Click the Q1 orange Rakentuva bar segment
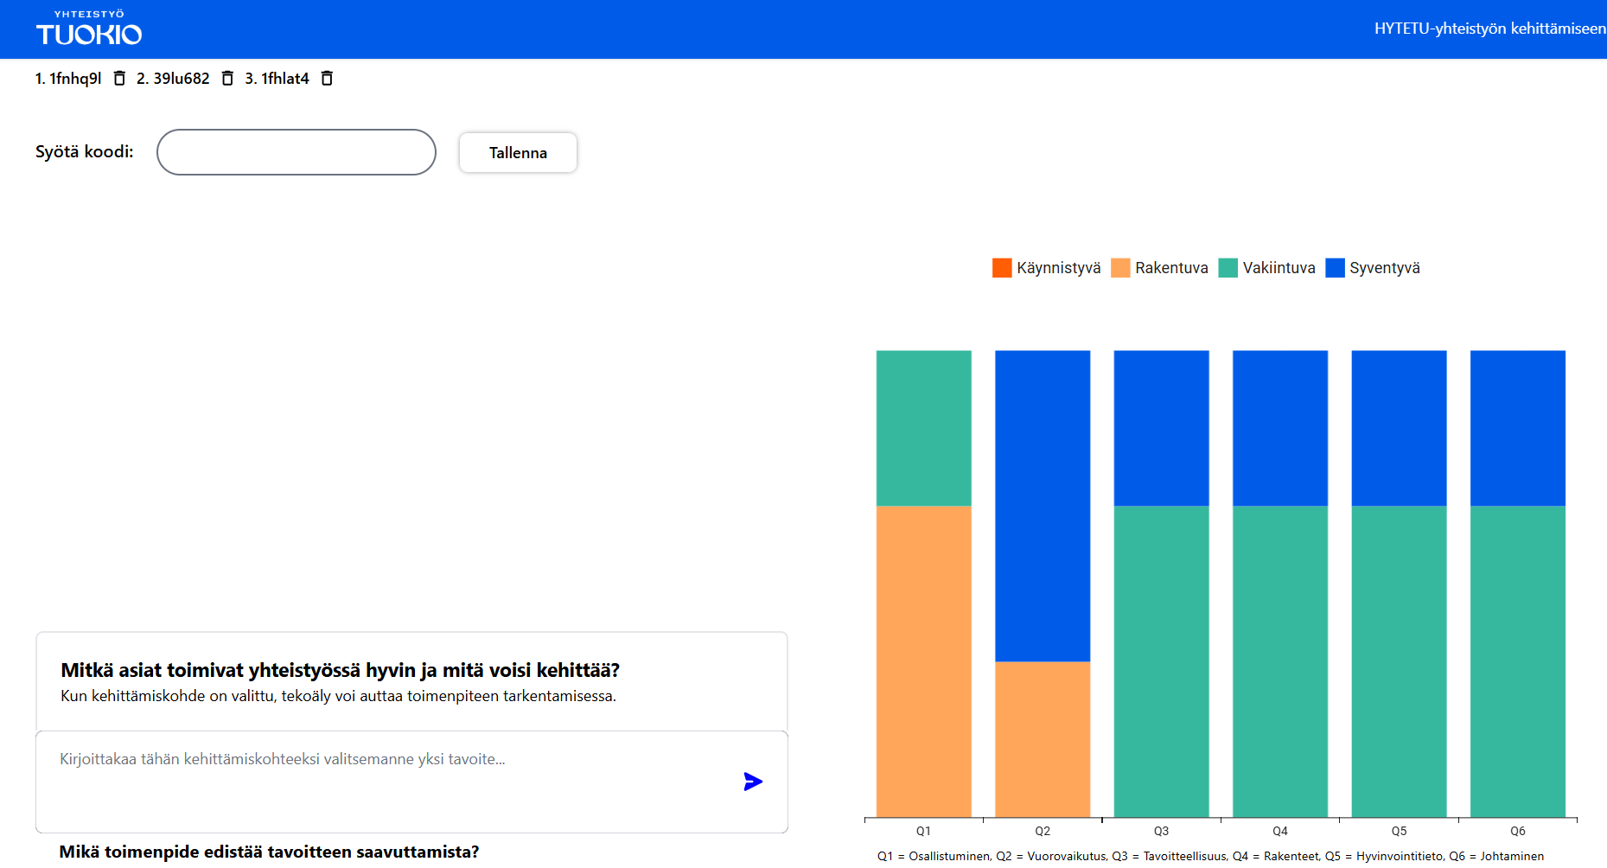The image size is (1607, 868). coord(924,661)
